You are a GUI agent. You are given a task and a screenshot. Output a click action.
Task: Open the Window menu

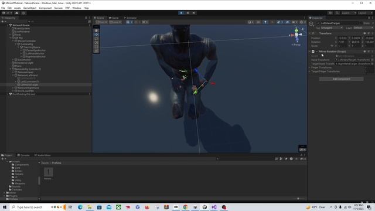(77, 8)
